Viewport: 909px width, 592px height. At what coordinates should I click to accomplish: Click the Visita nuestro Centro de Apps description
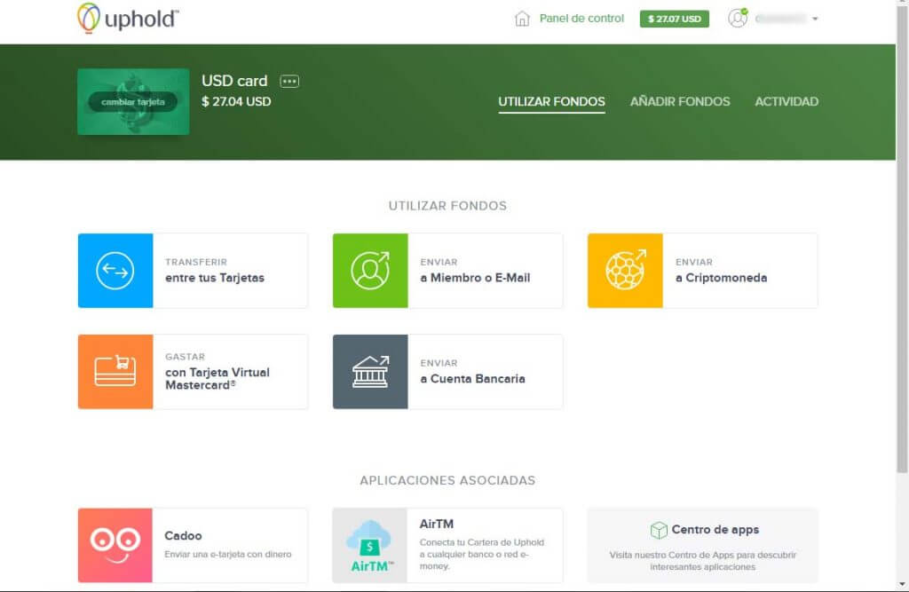point(703,561)
